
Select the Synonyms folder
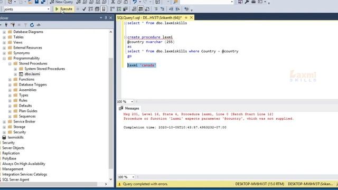coord(22,53)
